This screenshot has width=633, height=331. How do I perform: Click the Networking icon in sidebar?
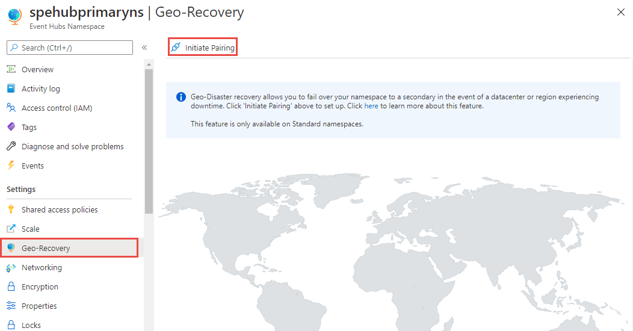click(11, 267)
